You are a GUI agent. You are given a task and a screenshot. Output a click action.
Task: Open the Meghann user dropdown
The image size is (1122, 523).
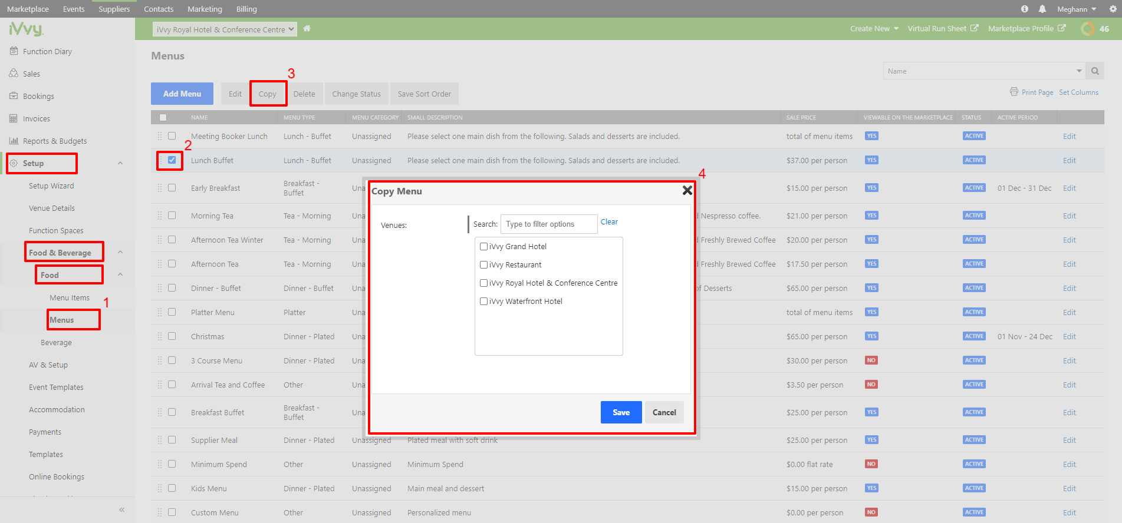click(x=1077, y=9)
